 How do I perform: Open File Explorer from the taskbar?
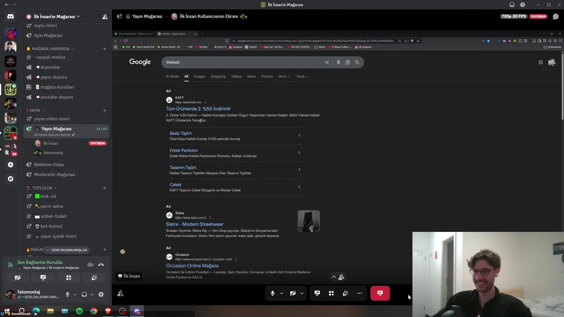[50, 311]
